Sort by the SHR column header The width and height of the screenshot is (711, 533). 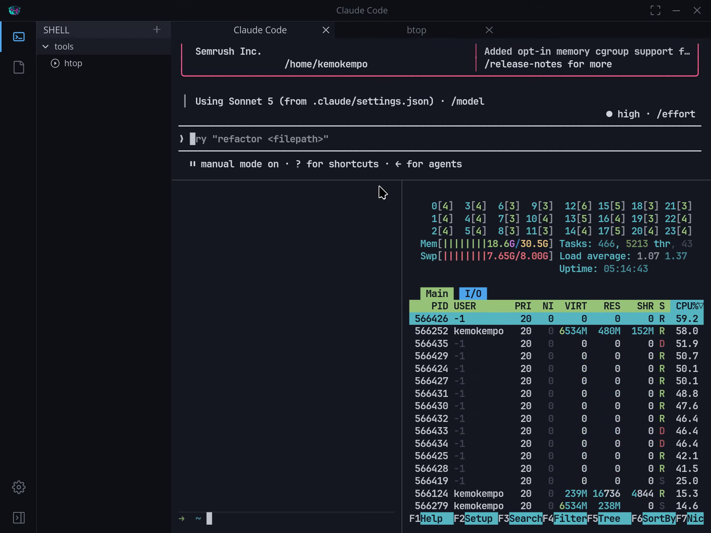click(645, 306)
